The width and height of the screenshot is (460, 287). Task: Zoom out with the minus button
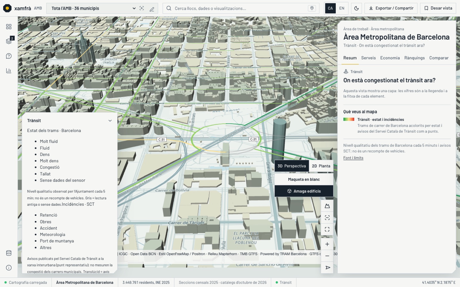tap(327, 256)
